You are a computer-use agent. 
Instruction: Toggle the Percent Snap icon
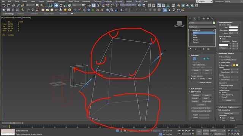point(108,5)
